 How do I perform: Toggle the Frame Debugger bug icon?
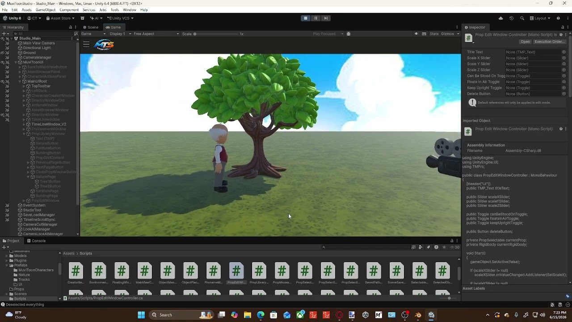click(x=349, y=34)
